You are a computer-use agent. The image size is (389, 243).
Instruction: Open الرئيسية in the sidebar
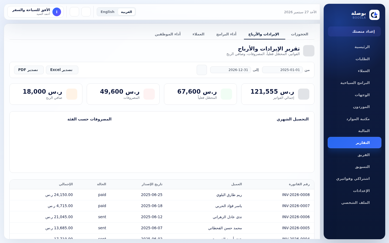(354, 47)
